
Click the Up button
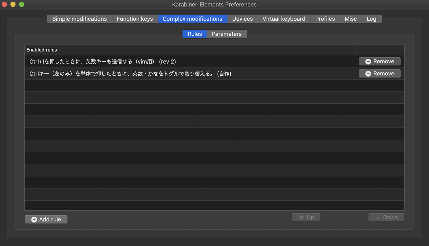coord(306,217)
